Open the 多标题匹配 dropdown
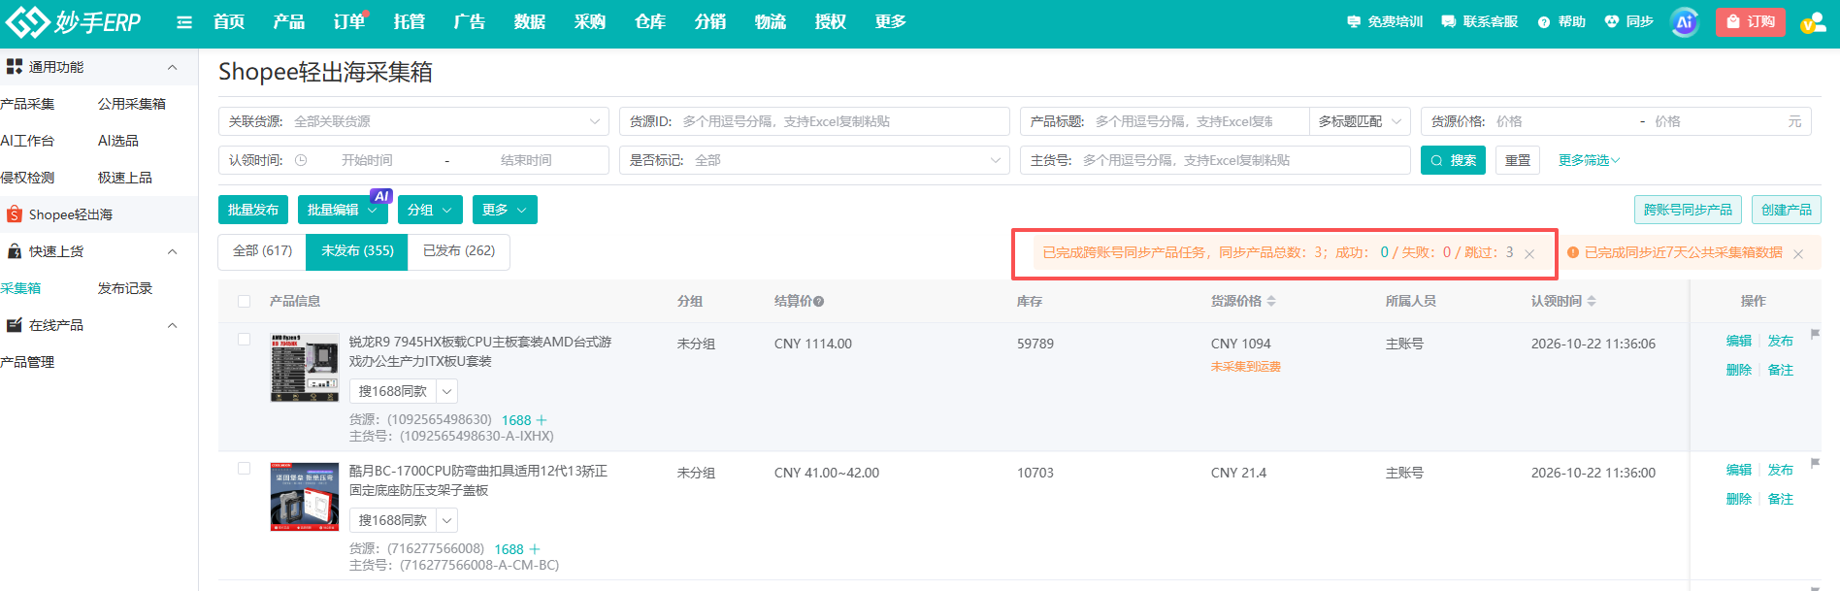The height and width of the screenshot is (591, 1840). [x=1360, y=121]
